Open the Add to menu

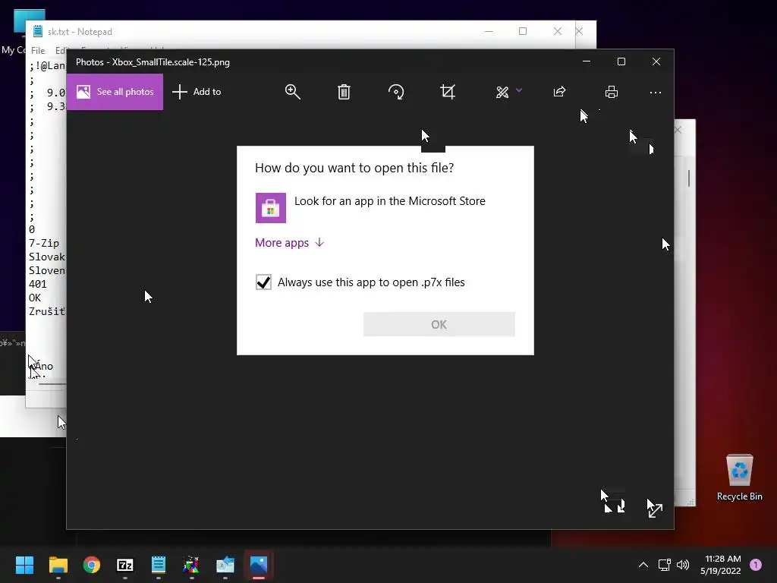[197, 92]
